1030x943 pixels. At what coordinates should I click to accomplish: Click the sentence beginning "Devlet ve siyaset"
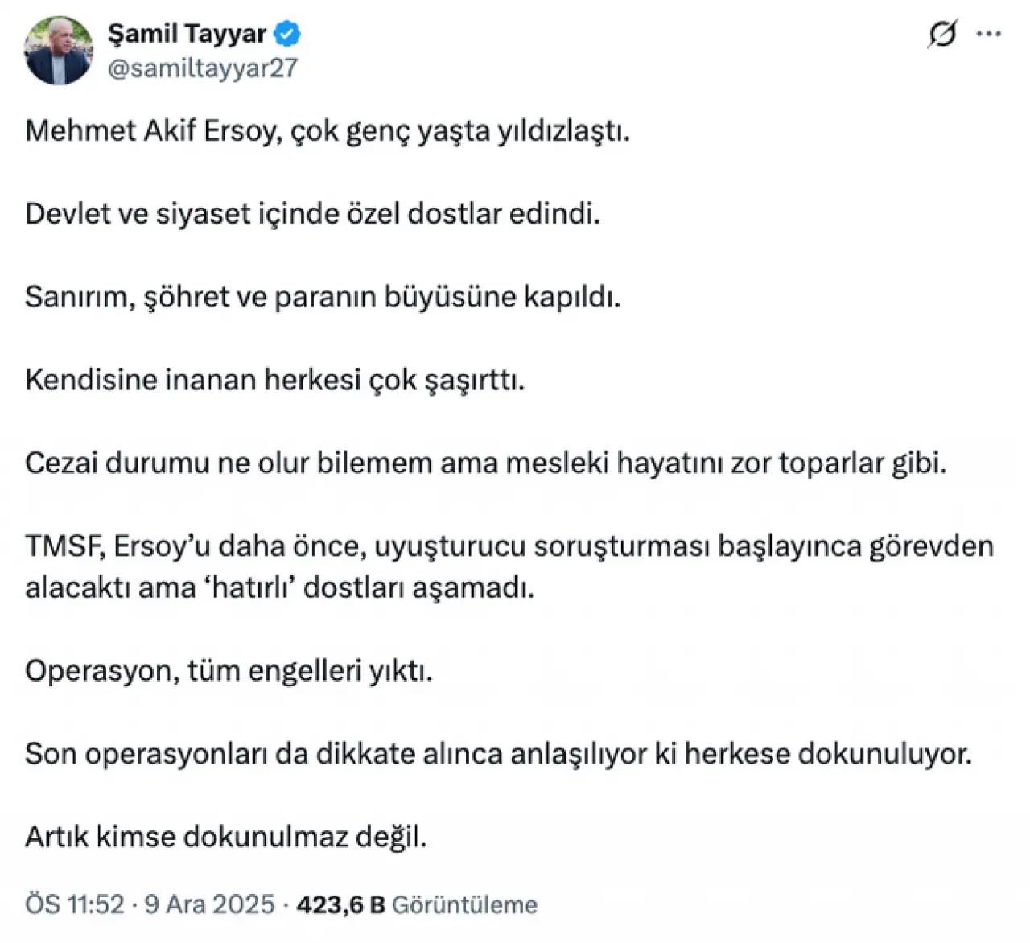tap(312, 214)
